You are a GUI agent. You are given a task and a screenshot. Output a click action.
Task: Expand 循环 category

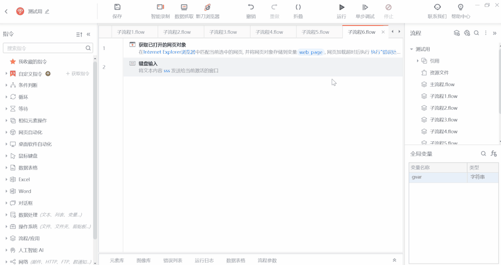6,97
